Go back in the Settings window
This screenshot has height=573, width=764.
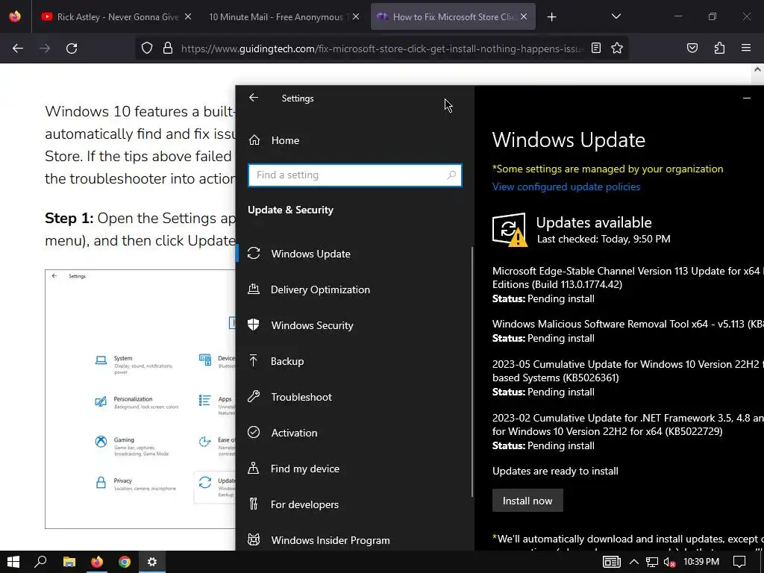pos(254,98)
